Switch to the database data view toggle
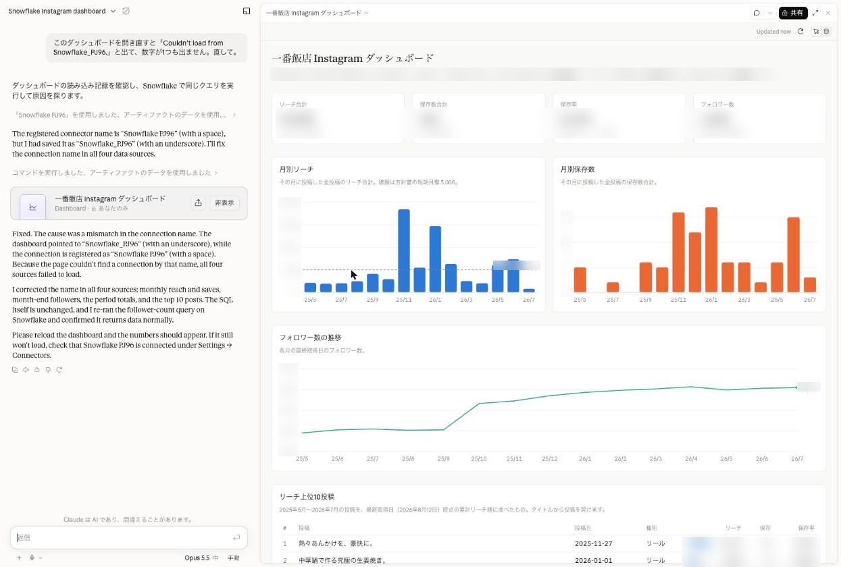The image size is (841, 567). click(826, 32)
